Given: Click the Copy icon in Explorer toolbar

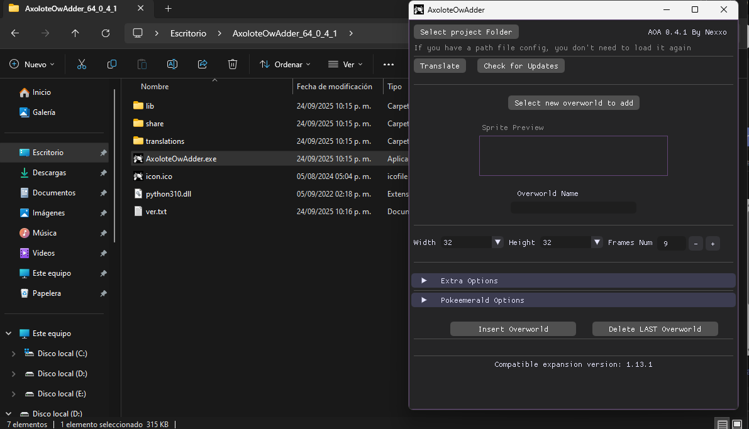Looking at the screenshot, I should click(x=112, y=64).
